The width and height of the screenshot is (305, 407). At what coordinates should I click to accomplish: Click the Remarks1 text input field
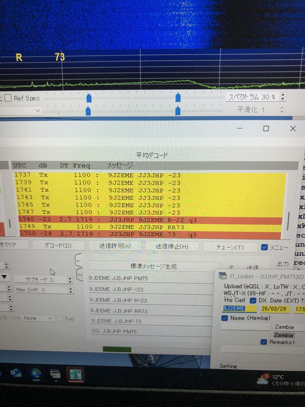click(262, 349)
